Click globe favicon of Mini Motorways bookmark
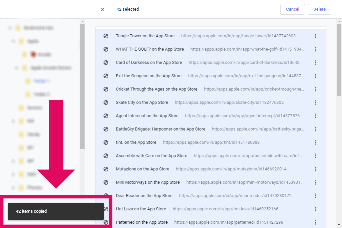Screen dimensions: 342x228 (106, 182)
